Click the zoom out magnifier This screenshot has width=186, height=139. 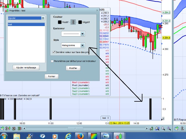(163, 128)
